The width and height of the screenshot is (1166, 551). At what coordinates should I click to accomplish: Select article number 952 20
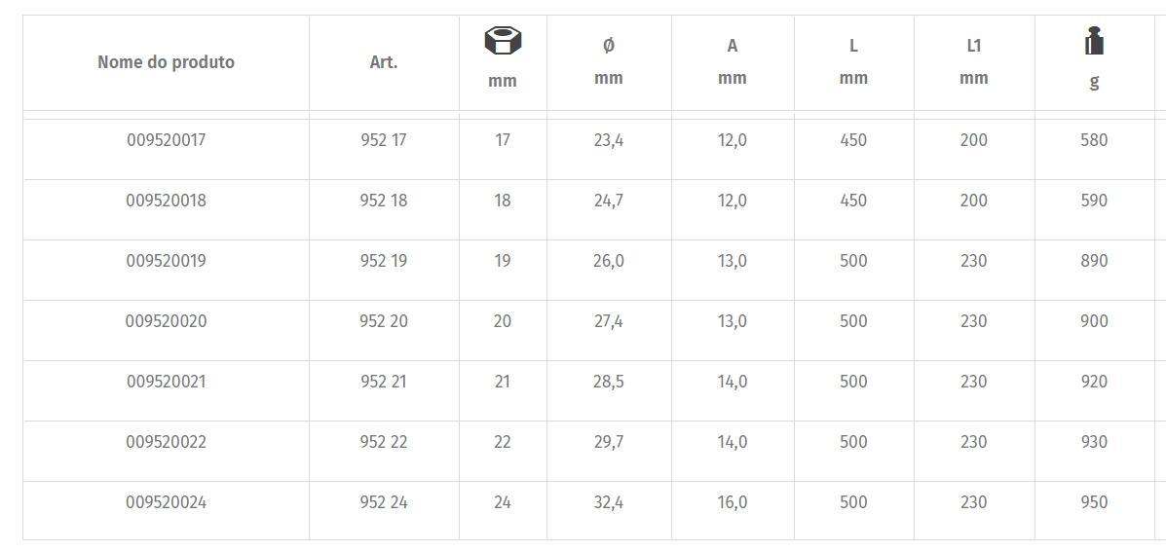pyautogui.click(x=384, y=320)
